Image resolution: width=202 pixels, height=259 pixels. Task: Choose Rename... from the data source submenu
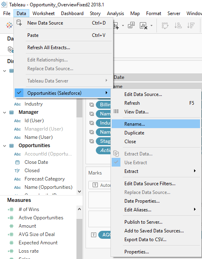point(156,124)
